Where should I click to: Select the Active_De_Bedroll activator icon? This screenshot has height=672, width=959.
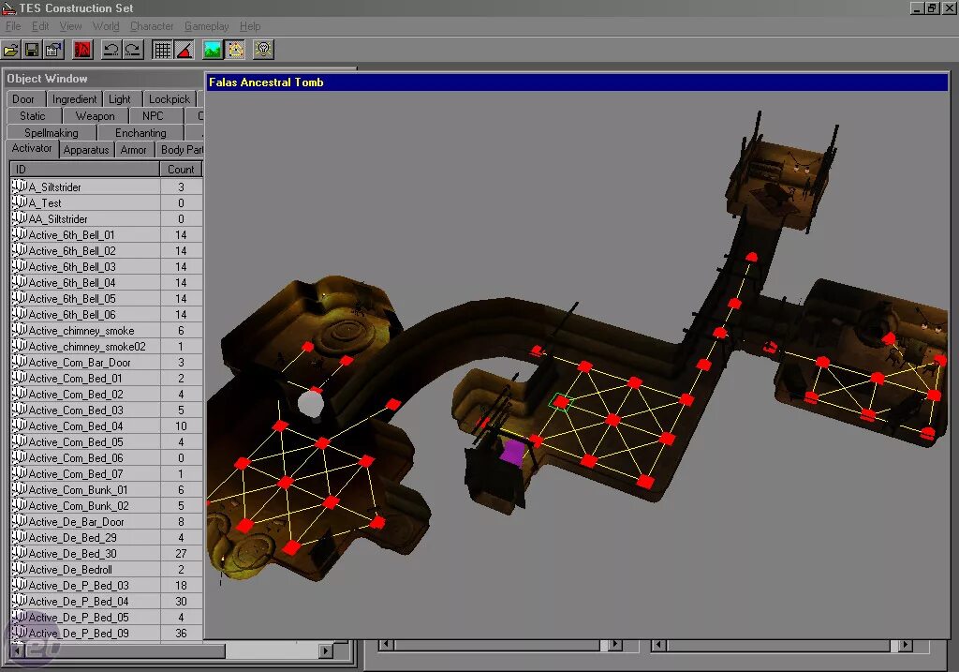20,568
